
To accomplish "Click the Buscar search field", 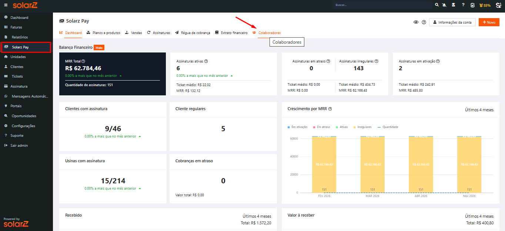I will click(382, 5).
